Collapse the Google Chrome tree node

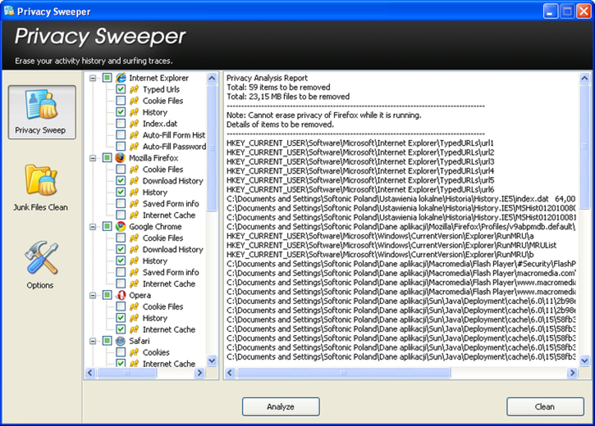point(93,227)
